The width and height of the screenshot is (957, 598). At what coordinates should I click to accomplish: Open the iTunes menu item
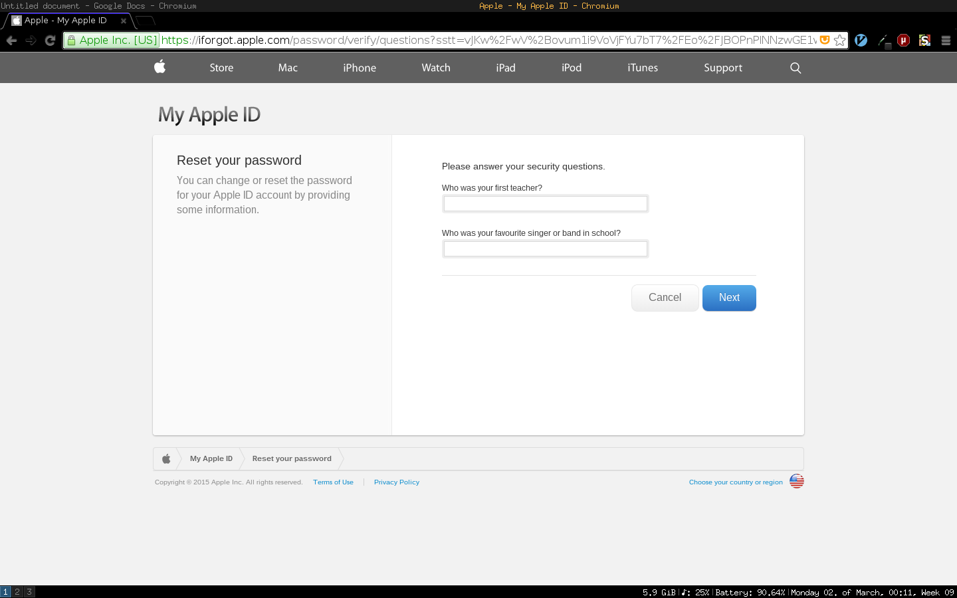[x=643, y=68]
